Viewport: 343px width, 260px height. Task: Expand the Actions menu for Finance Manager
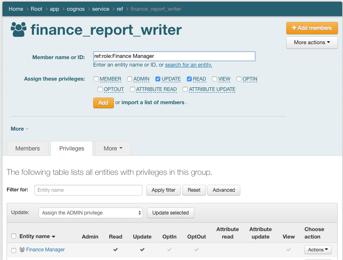click(318, 250)
